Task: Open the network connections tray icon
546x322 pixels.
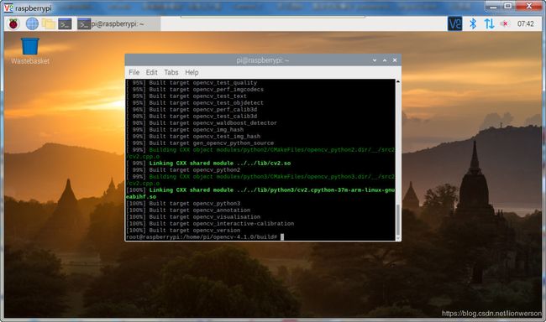Action: click(489, 23)
